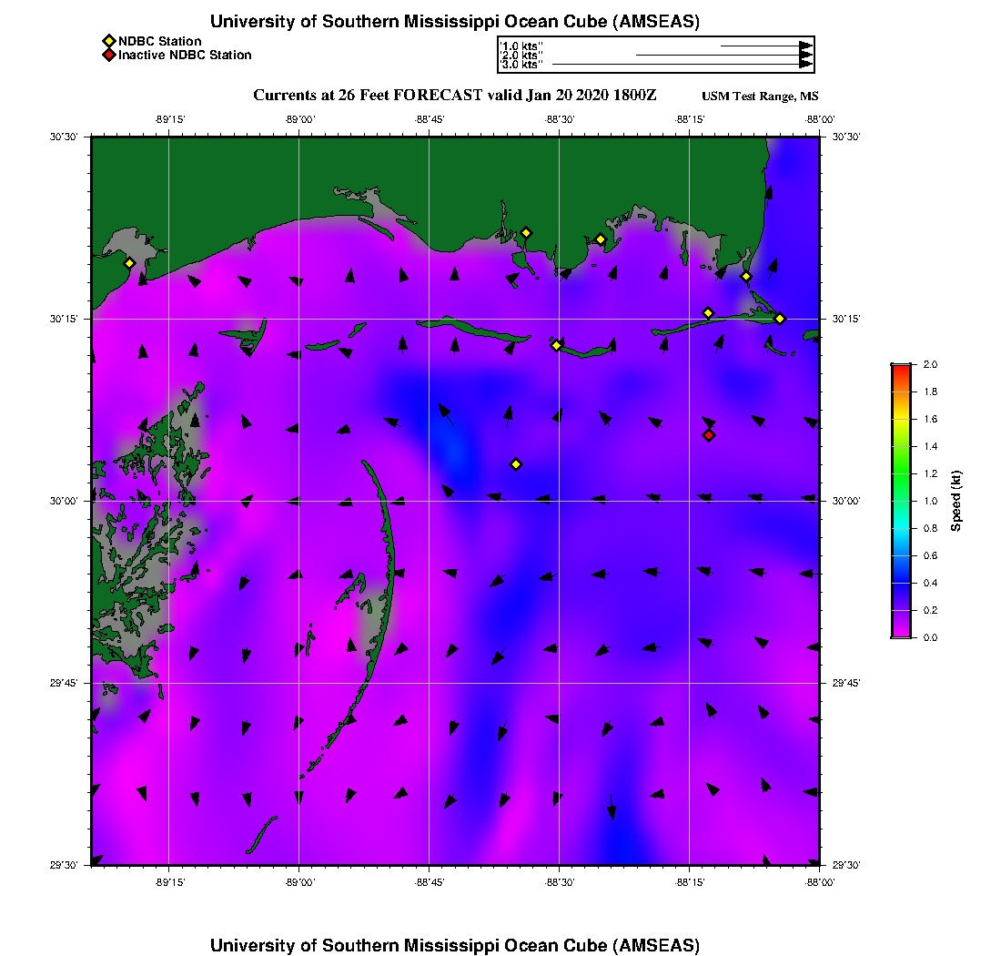Click the red diamond in the legend
The width and height of the screenshot is (1001, 956).
[x=108, y=56]
